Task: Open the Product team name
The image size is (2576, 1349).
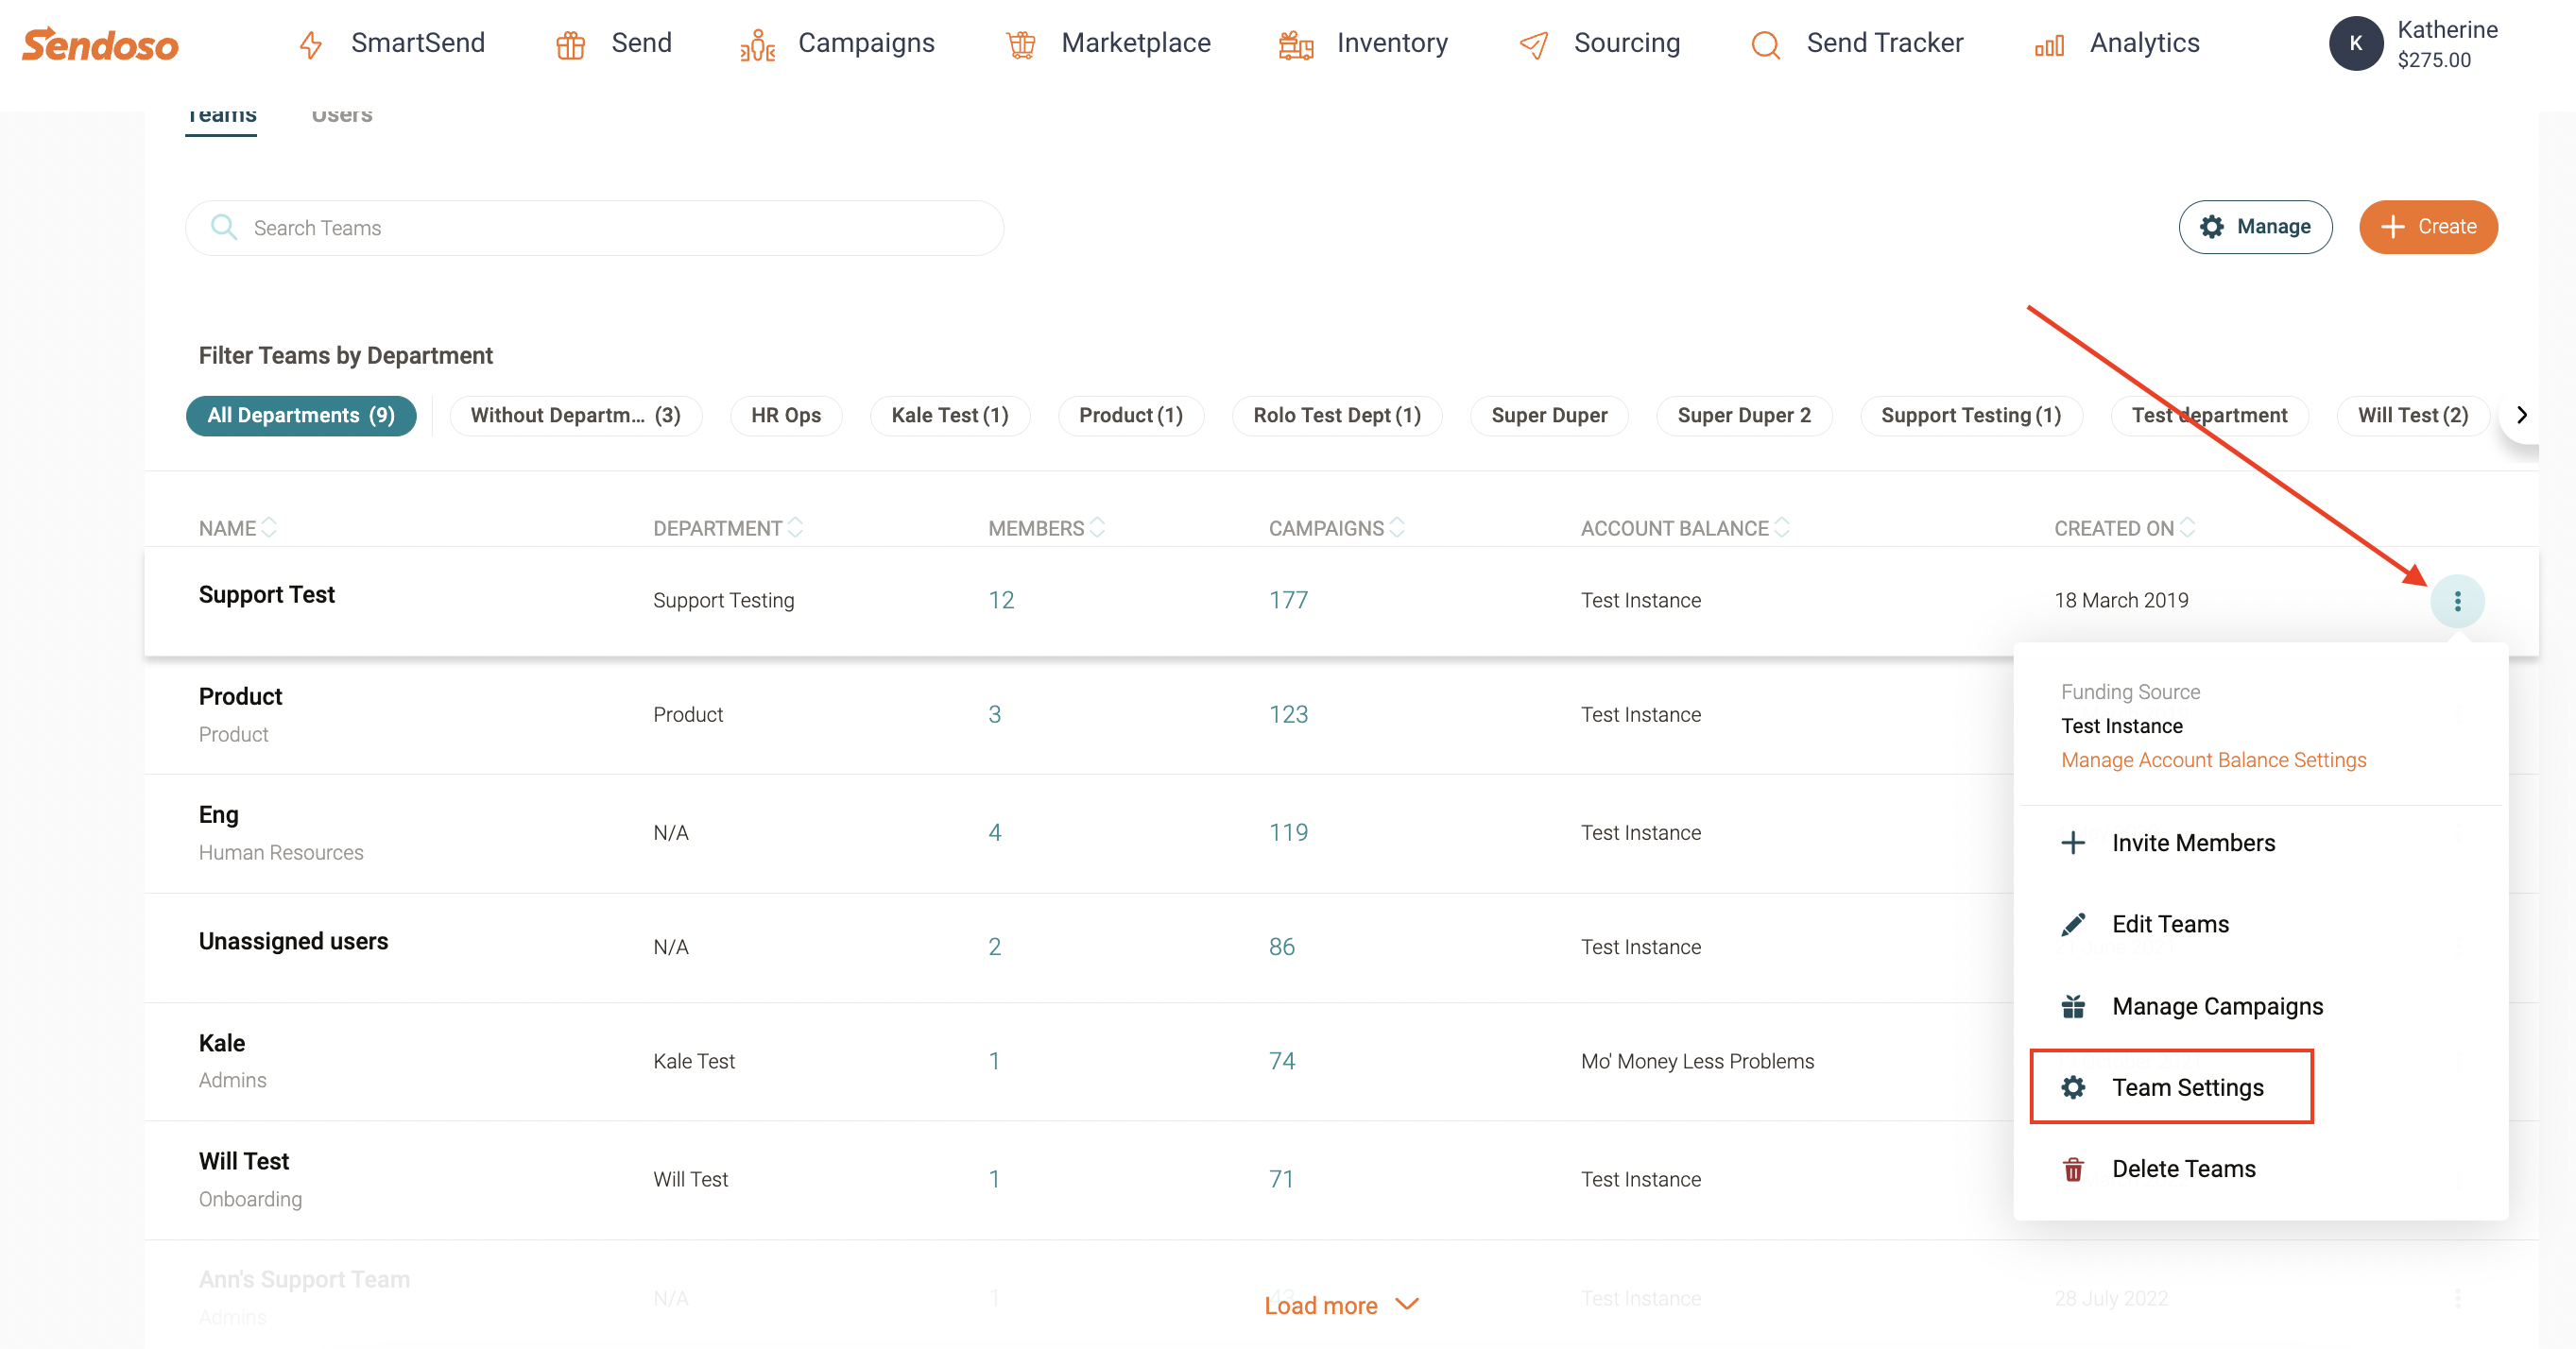Action: coord(241,697)
